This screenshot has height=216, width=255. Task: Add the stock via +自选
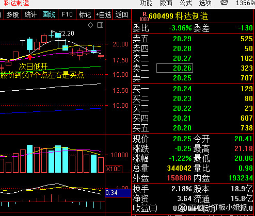103,14
